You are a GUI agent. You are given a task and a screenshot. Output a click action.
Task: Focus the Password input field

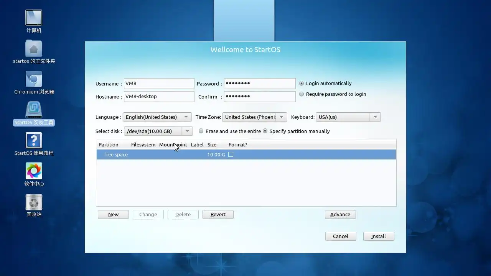click(260, 84)
